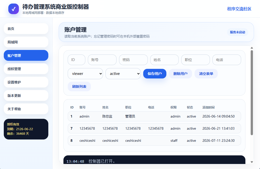The width and height of the screenshot is (260, 169).
Task: Click the scrollbar up arrow
Action: point(252,48)
